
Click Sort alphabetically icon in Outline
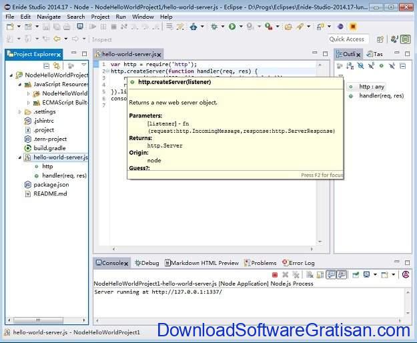(350, 65)
